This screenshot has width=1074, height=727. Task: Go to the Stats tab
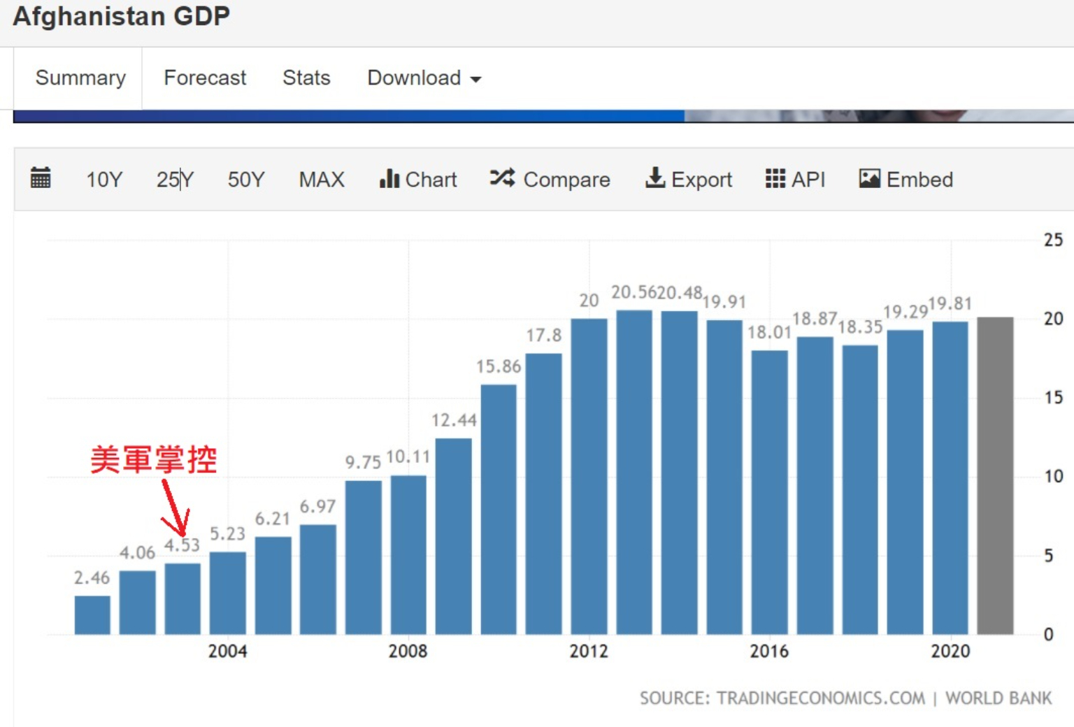click(306, 78)
